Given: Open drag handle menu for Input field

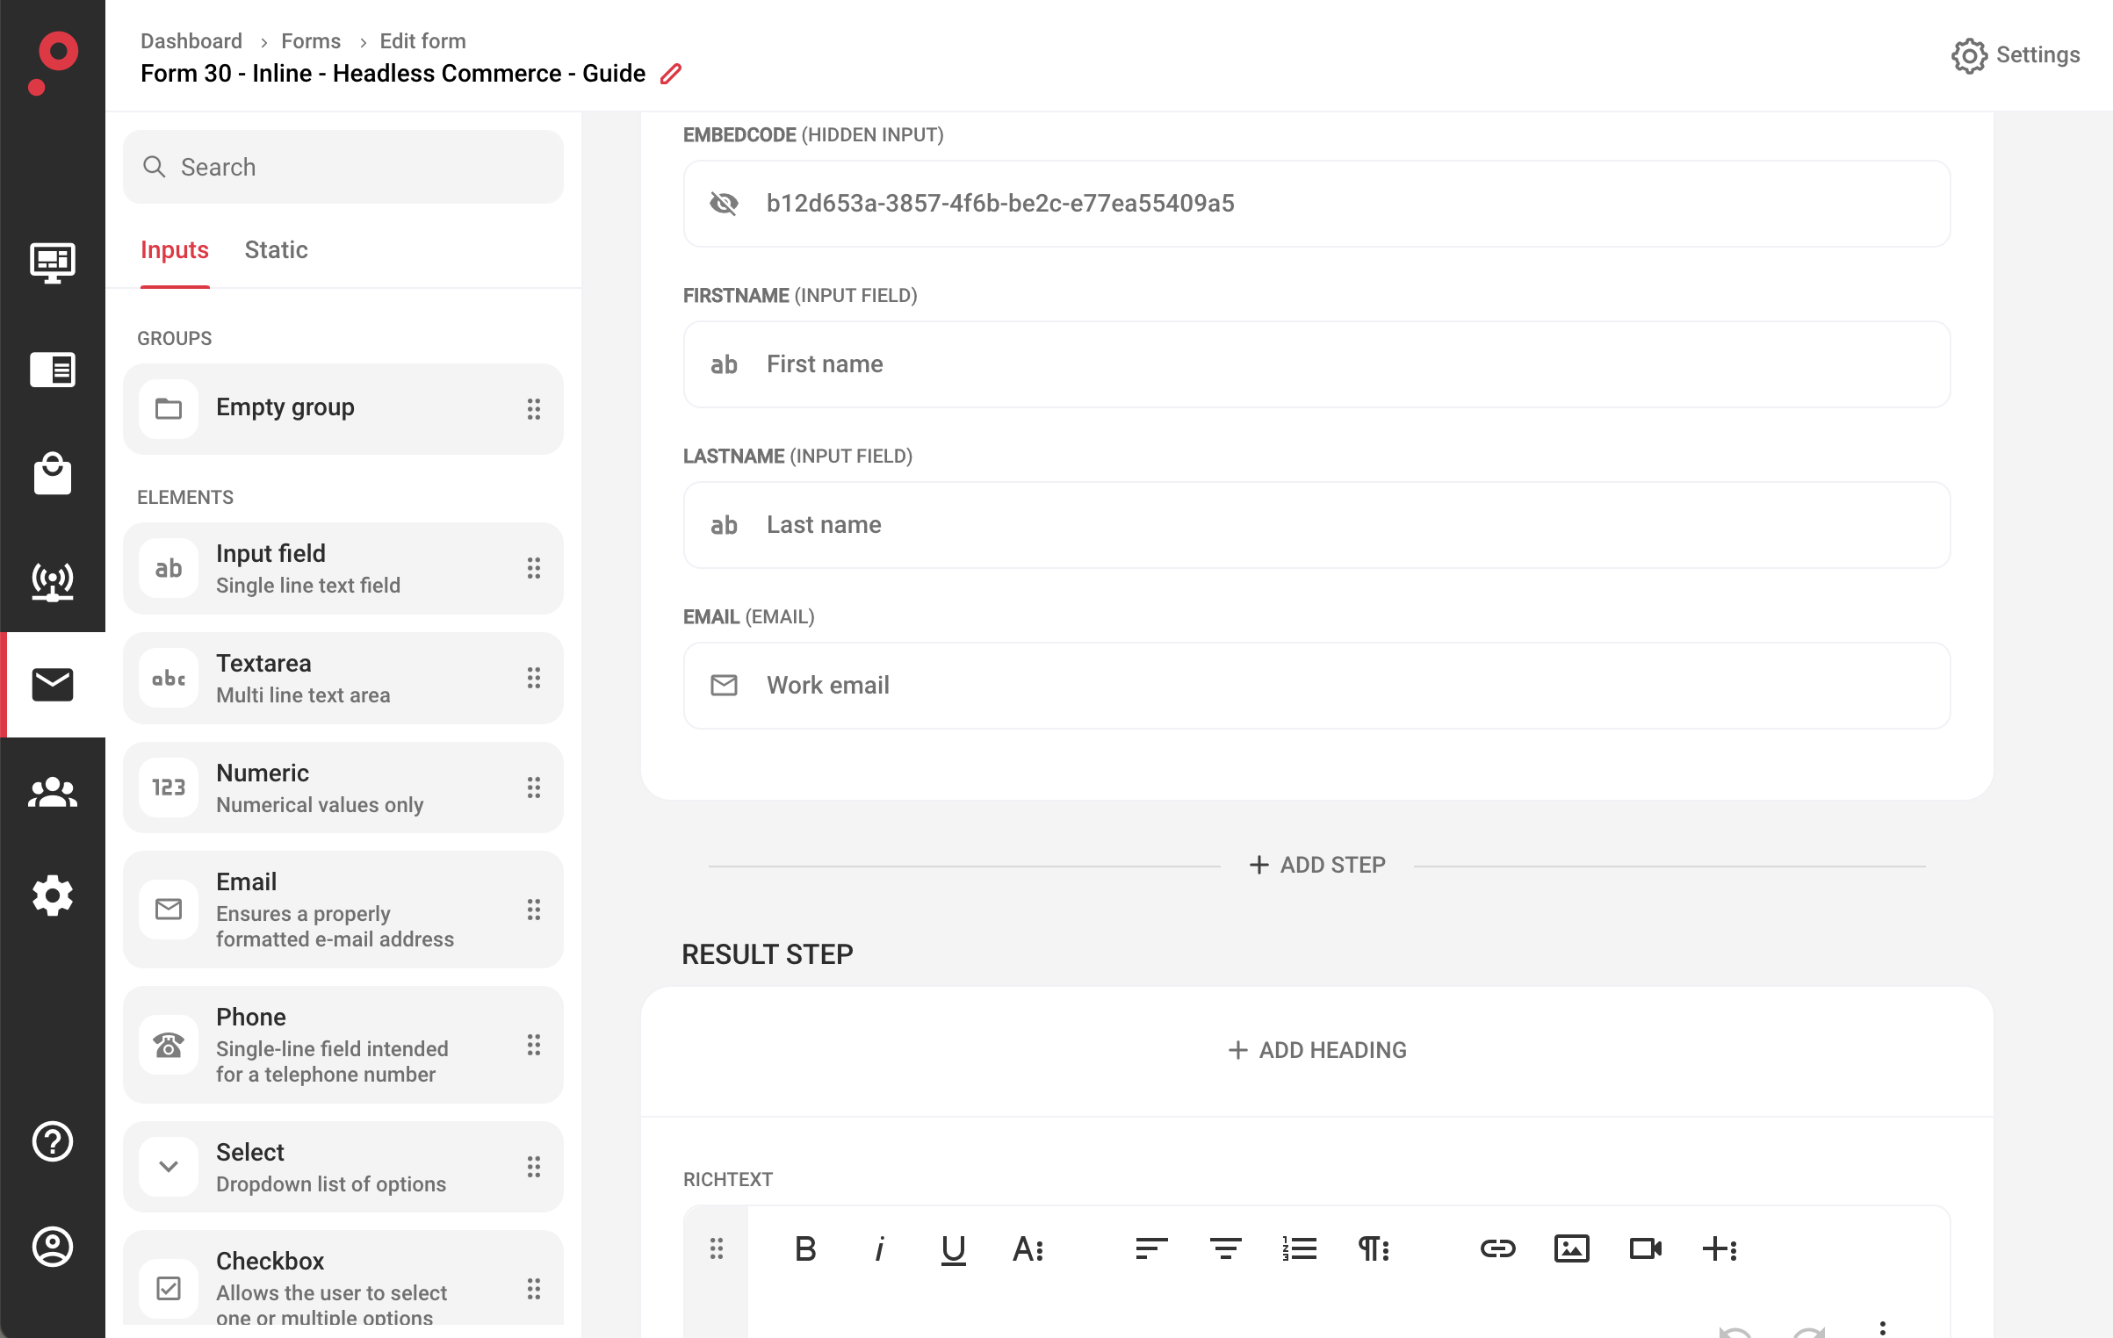Looking at the screenshot, I should (x=533, y=568).
